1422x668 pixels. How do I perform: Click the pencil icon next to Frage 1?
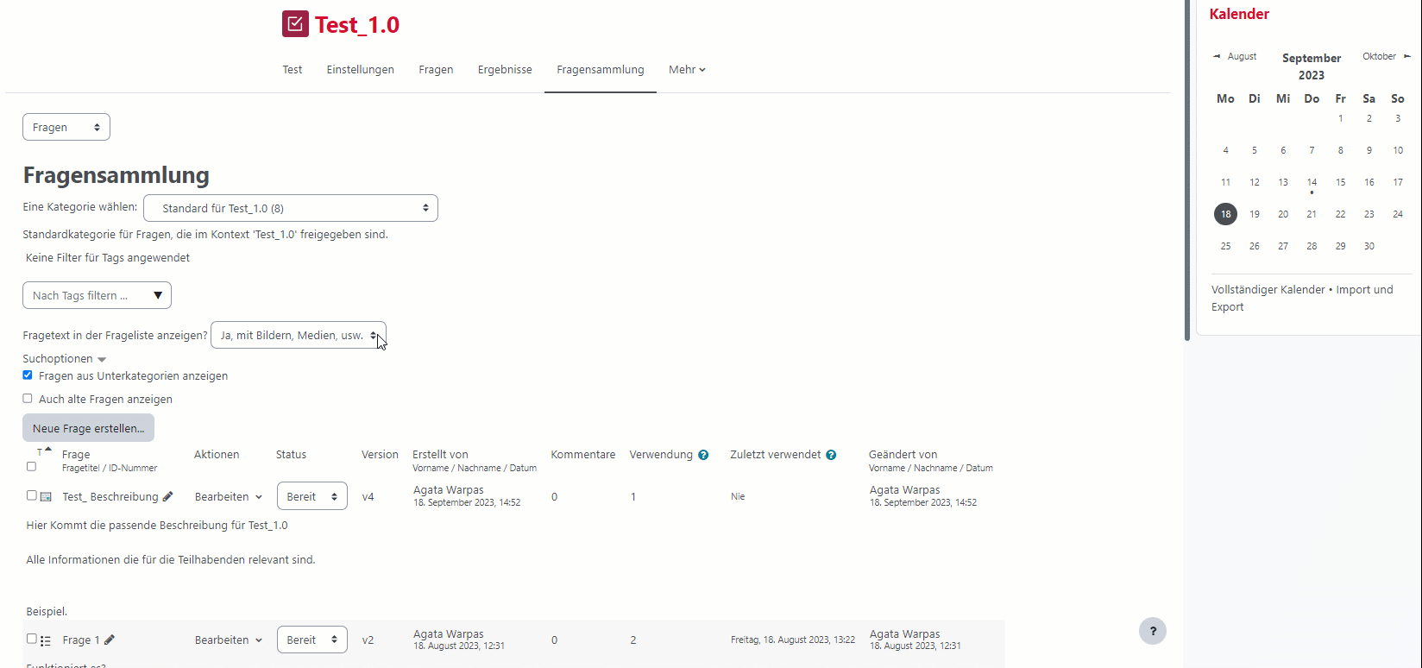point(110,640)
